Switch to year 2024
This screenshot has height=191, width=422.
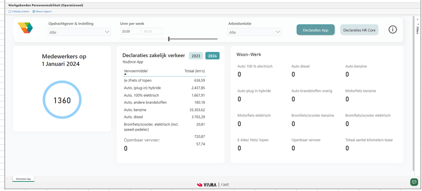212,56
